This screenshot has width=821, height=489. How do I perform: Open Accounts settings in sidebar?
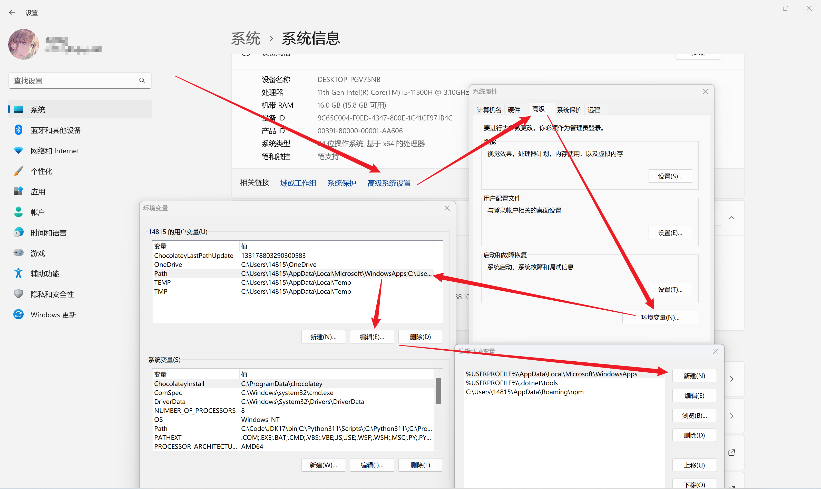[38, 212]
